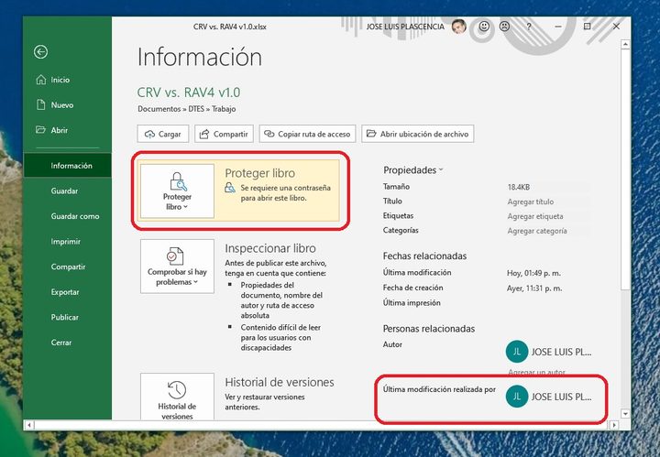Open the Imprimir page
The height and width of the screenshot is (457, 660).
[x=67, y=242]
